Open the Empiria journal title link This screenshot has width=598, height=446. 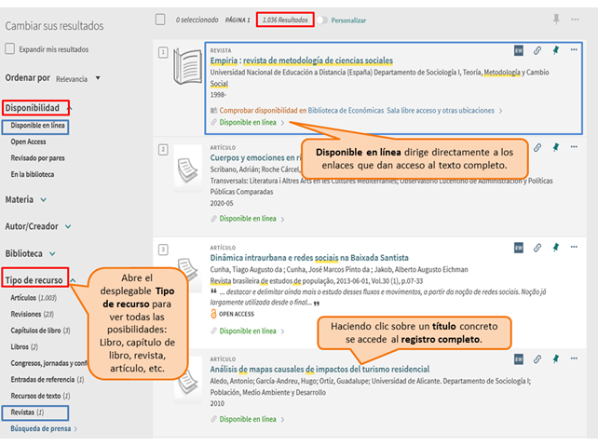tap(288, 61)
